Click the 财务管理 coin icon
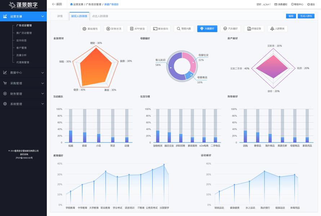This screenshot has height=216, width=321. click(x=5, y=94)
